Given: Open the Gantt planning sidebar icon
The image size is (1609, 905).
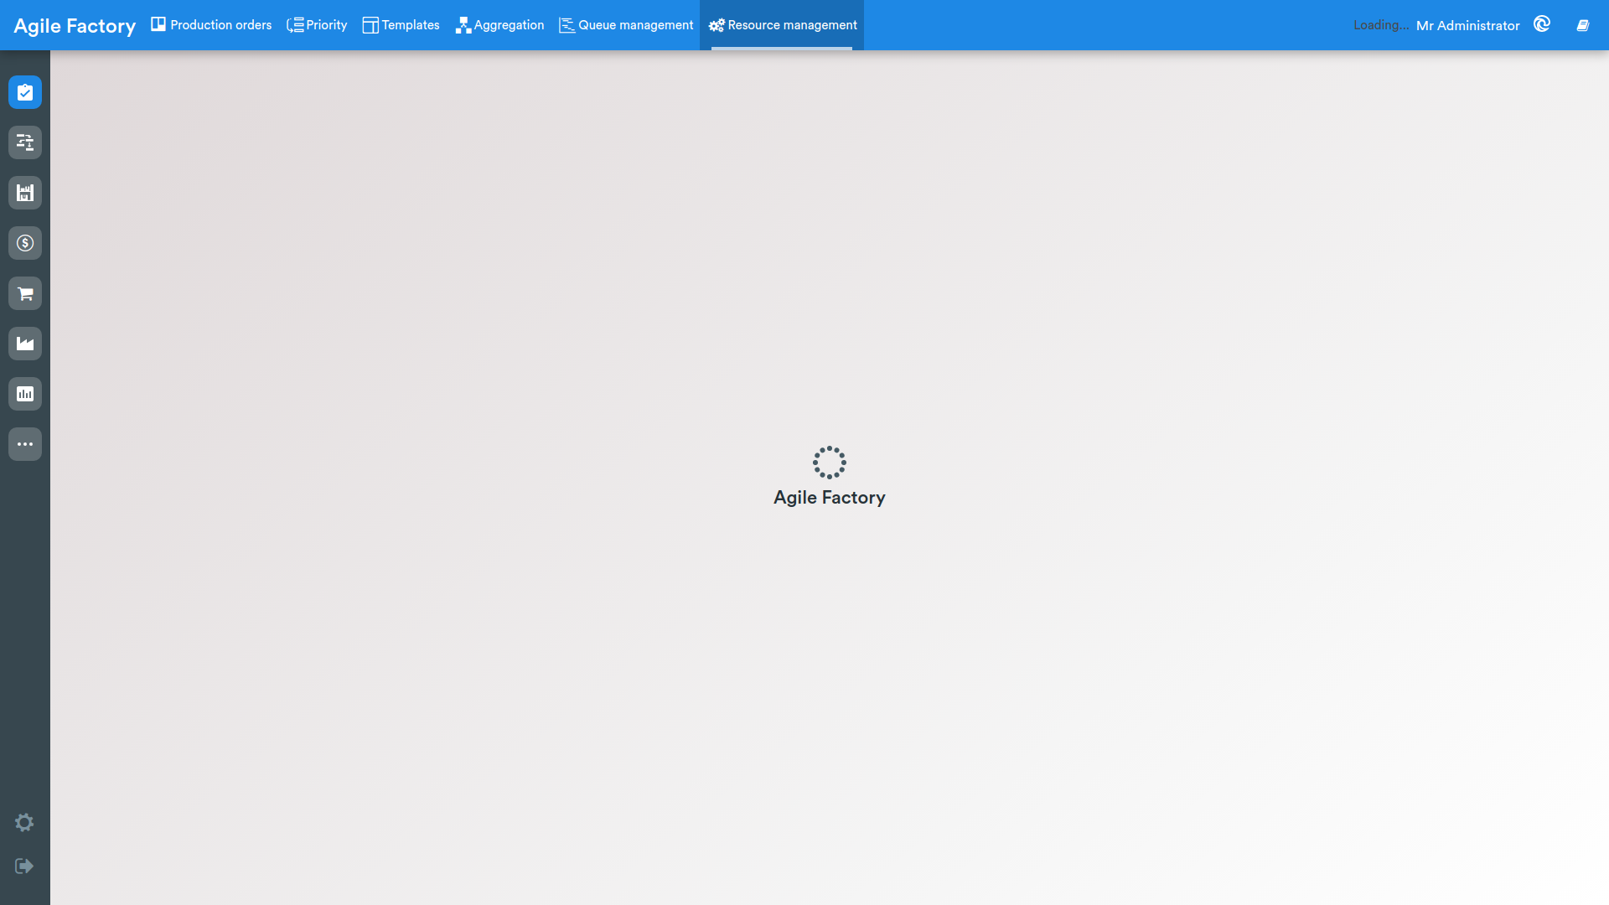Looking at the screenshot, I should click(x=25, y=142).
